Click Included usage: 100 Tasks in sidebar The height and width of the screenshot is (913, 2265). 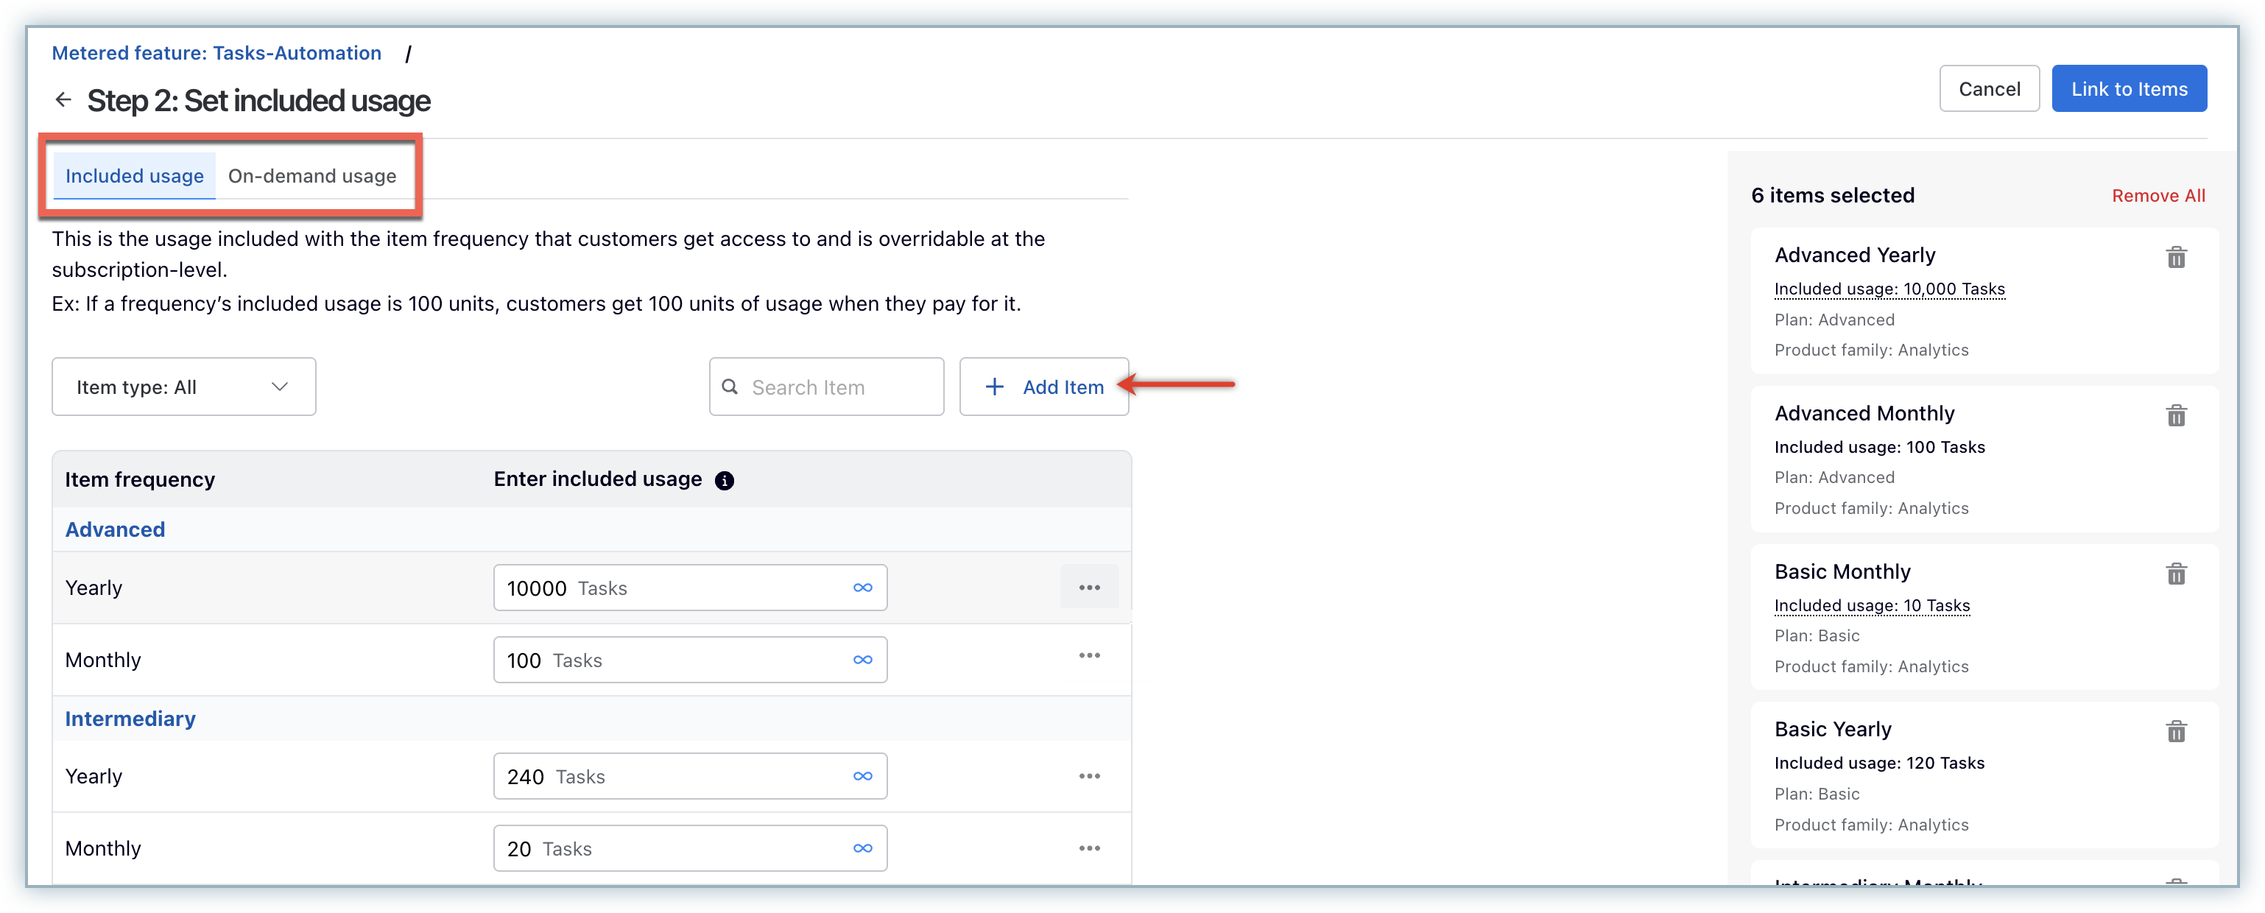1880,447
